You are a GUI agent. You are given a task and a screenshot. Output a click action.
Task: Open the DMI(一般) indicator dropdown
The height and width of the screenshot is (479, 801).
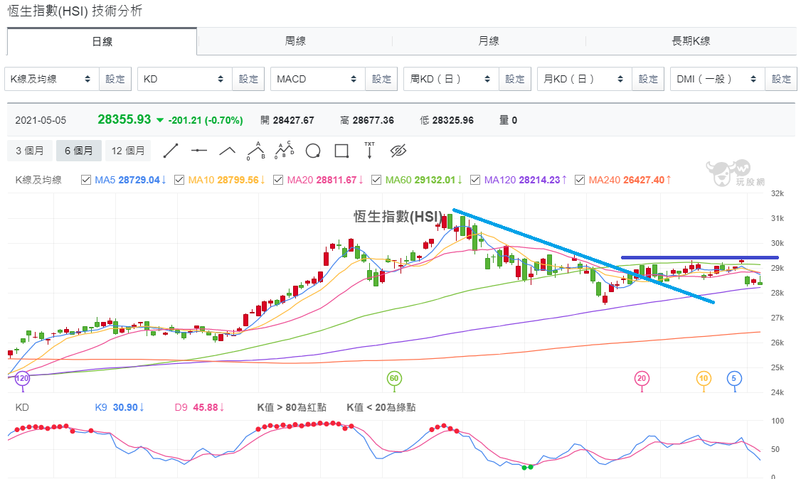718,79
